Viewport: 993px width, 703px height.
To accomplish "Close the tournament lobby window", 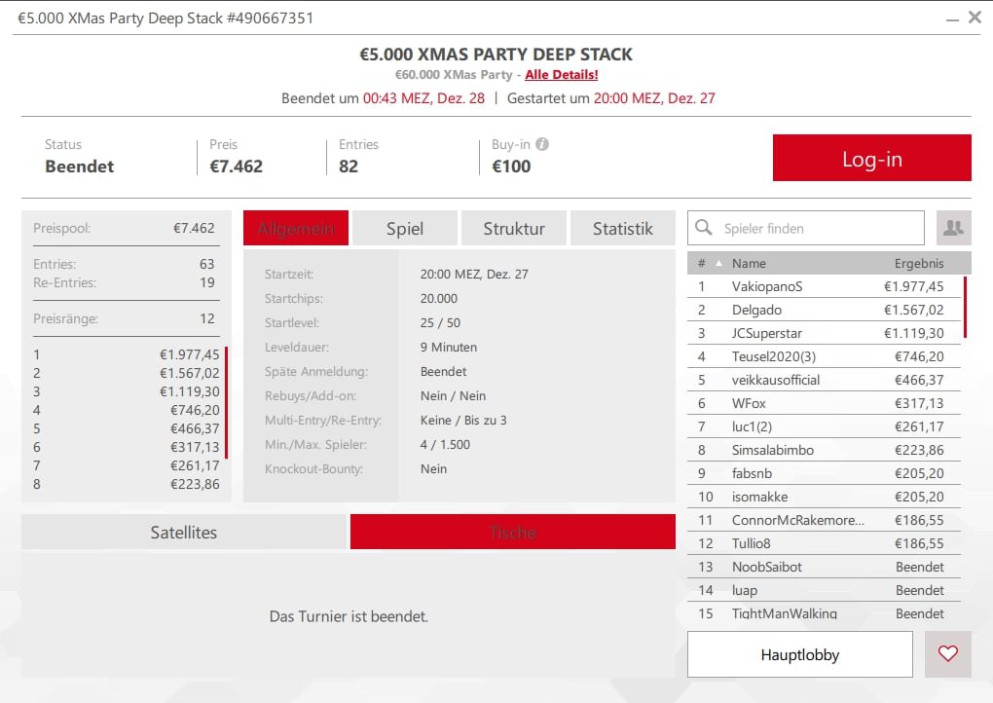I will pos(975,18).
